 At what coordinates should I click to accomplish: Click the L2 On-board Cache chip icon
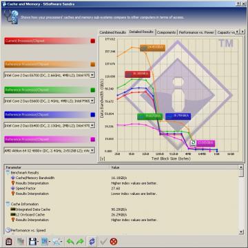pos(13,215)
